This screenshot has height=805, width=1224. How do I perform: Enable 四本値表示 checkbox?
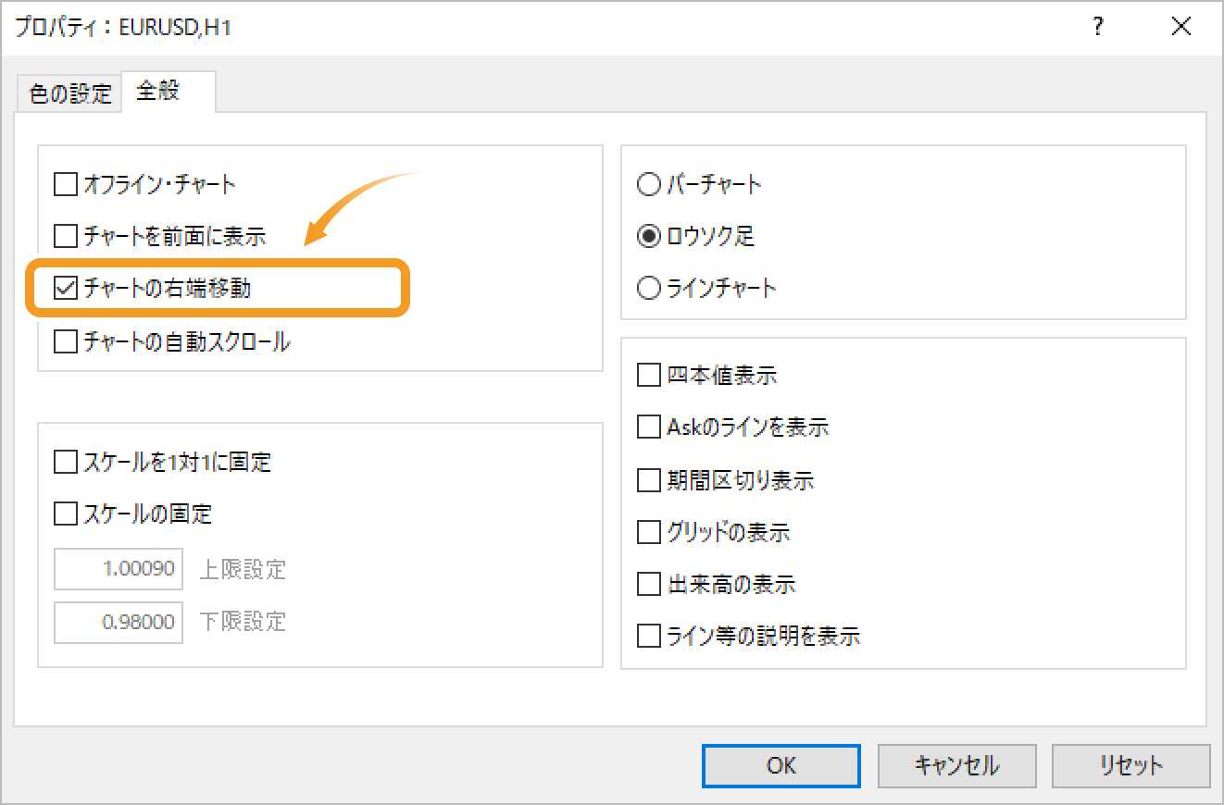(649, 376)
